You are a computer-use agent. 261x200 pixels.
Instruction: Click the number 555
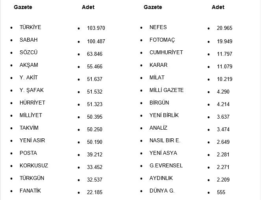point(221,193)
